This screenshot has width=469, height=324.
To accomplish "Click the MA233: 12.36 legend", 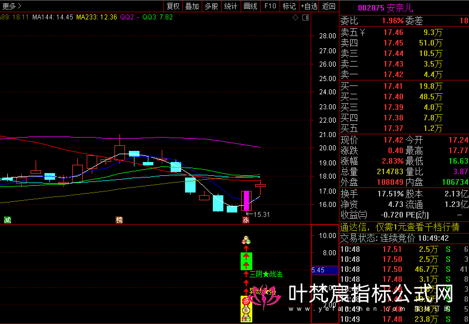I will click(97, 17).
